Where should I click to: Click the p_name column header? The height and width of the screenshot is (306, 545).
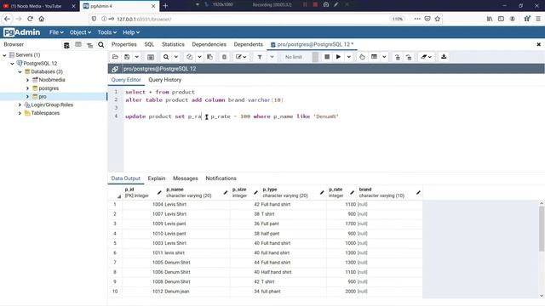196,193
